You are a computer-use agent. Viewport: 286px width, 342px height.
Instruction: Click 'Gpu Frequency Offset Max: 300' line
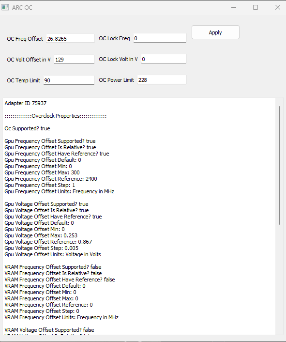click(x=42, y=173)
